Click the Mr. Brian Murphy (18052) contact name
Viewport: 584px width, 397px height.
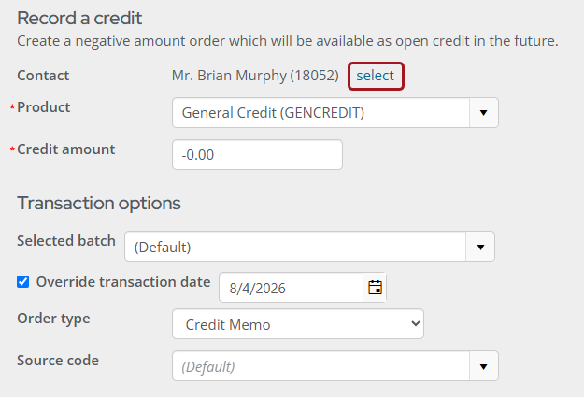coord(255,76)
